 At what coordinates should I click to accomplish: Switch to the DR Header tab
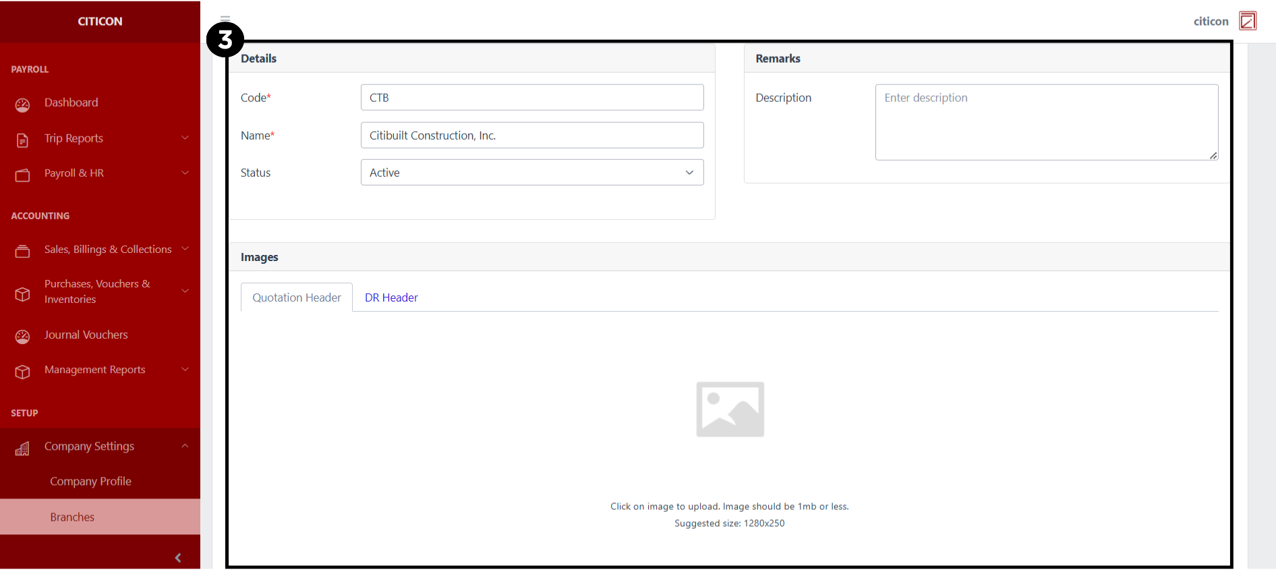[391, 297]
